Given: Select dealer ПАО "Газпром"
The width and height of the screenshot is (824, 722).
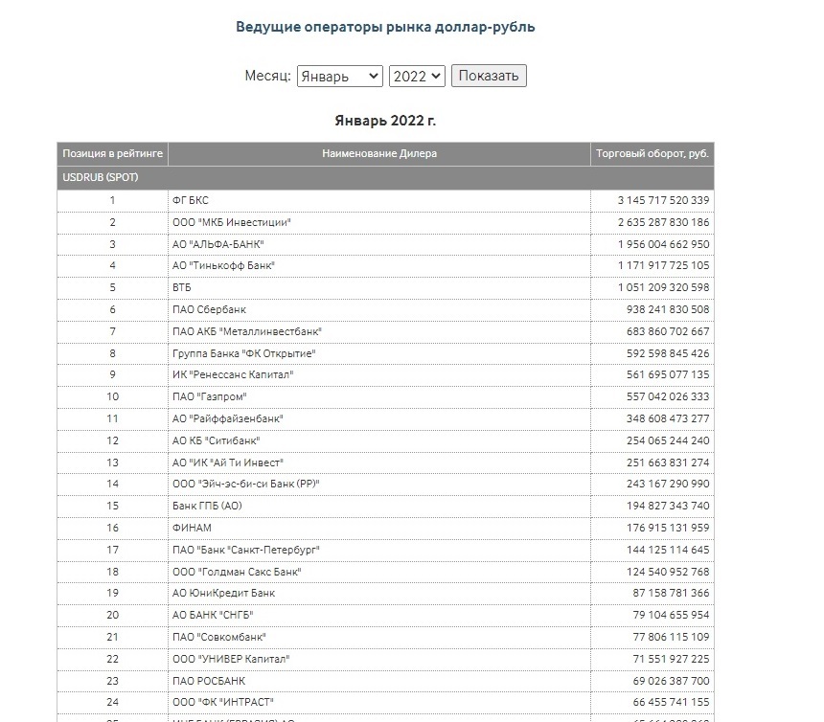Looking at the screenshot, I should tap(209, 397).
